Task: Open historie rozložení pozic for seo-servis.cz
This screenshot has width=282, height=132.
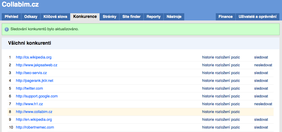Action: pos(221,73)
